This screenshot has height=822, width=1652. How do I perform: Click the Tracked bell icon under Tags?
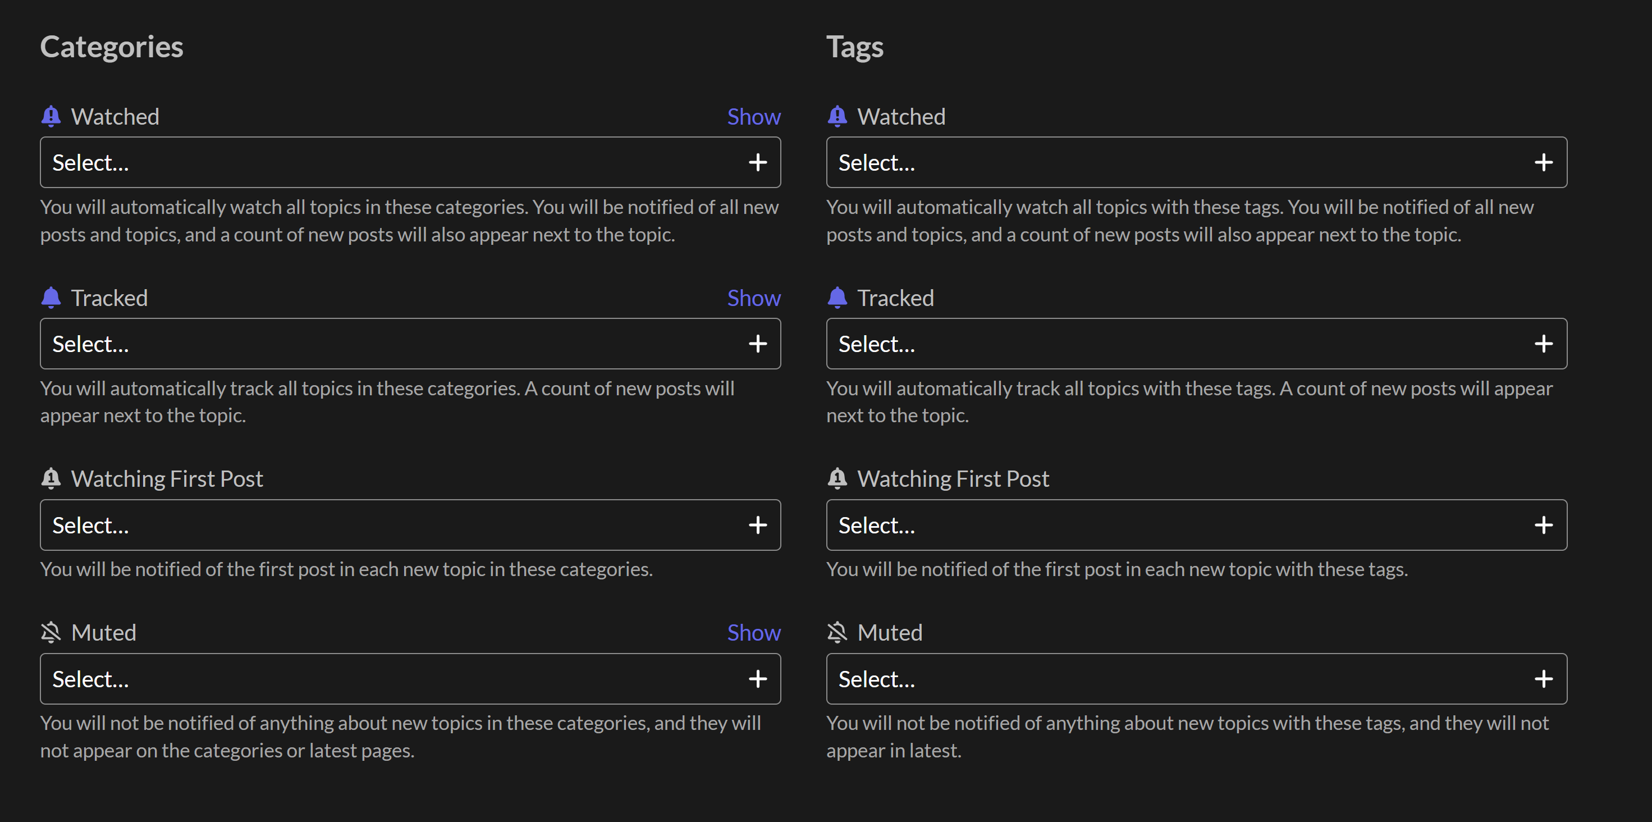[837, 298]
